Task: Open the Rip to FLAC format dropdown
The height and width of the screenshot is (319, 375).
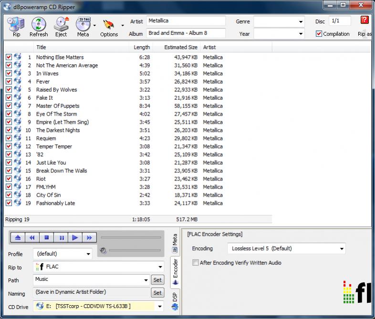Action: [x=160, y=267]
